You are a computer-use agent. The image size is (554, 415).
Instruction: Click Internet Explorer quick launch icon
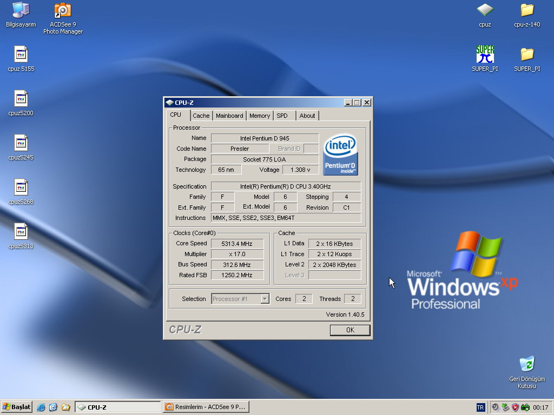point(41,407)
